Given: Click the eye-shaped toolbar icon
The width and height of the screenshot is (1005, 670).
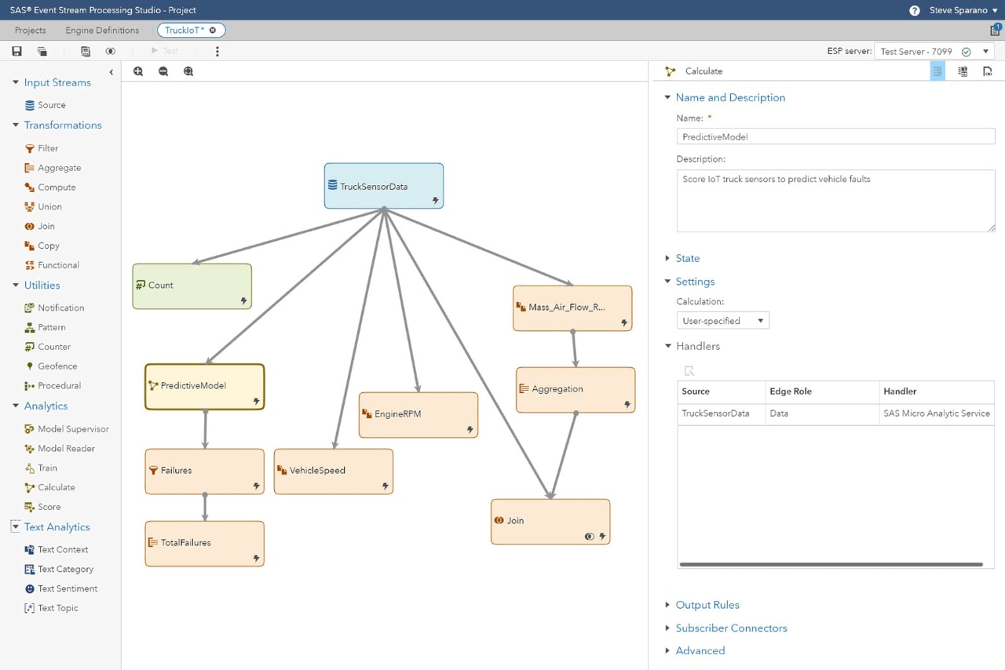Looking at the screenshot, I should [111, 51].
